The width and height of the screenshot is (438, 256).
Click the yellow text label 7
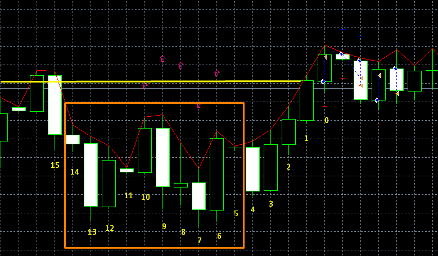[200, 240]
